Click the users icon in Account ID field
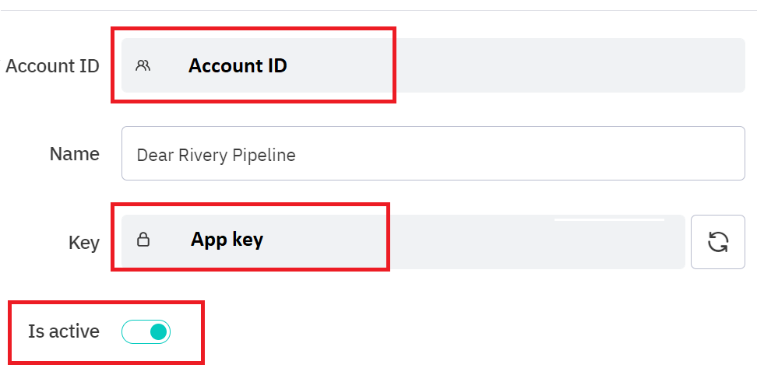Image resolution: width=757 pixels, height=375 pixels. pos(143,66)
